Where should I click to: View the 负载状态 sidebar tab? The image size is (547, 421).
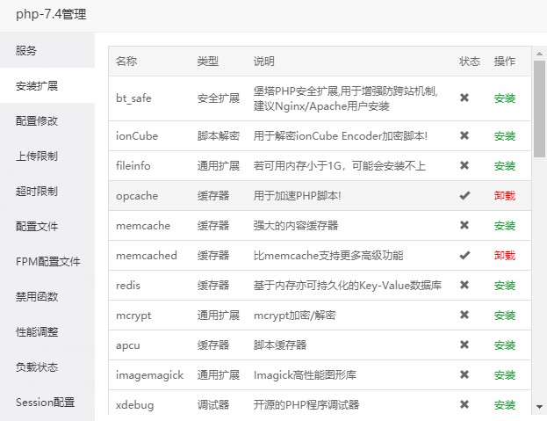point(47,367)
